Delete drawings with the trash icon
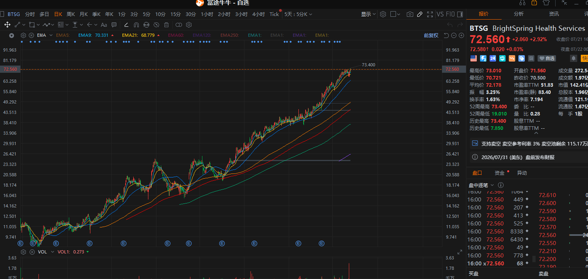The width and height of the screenshot is (588, 279). (166, 25)
